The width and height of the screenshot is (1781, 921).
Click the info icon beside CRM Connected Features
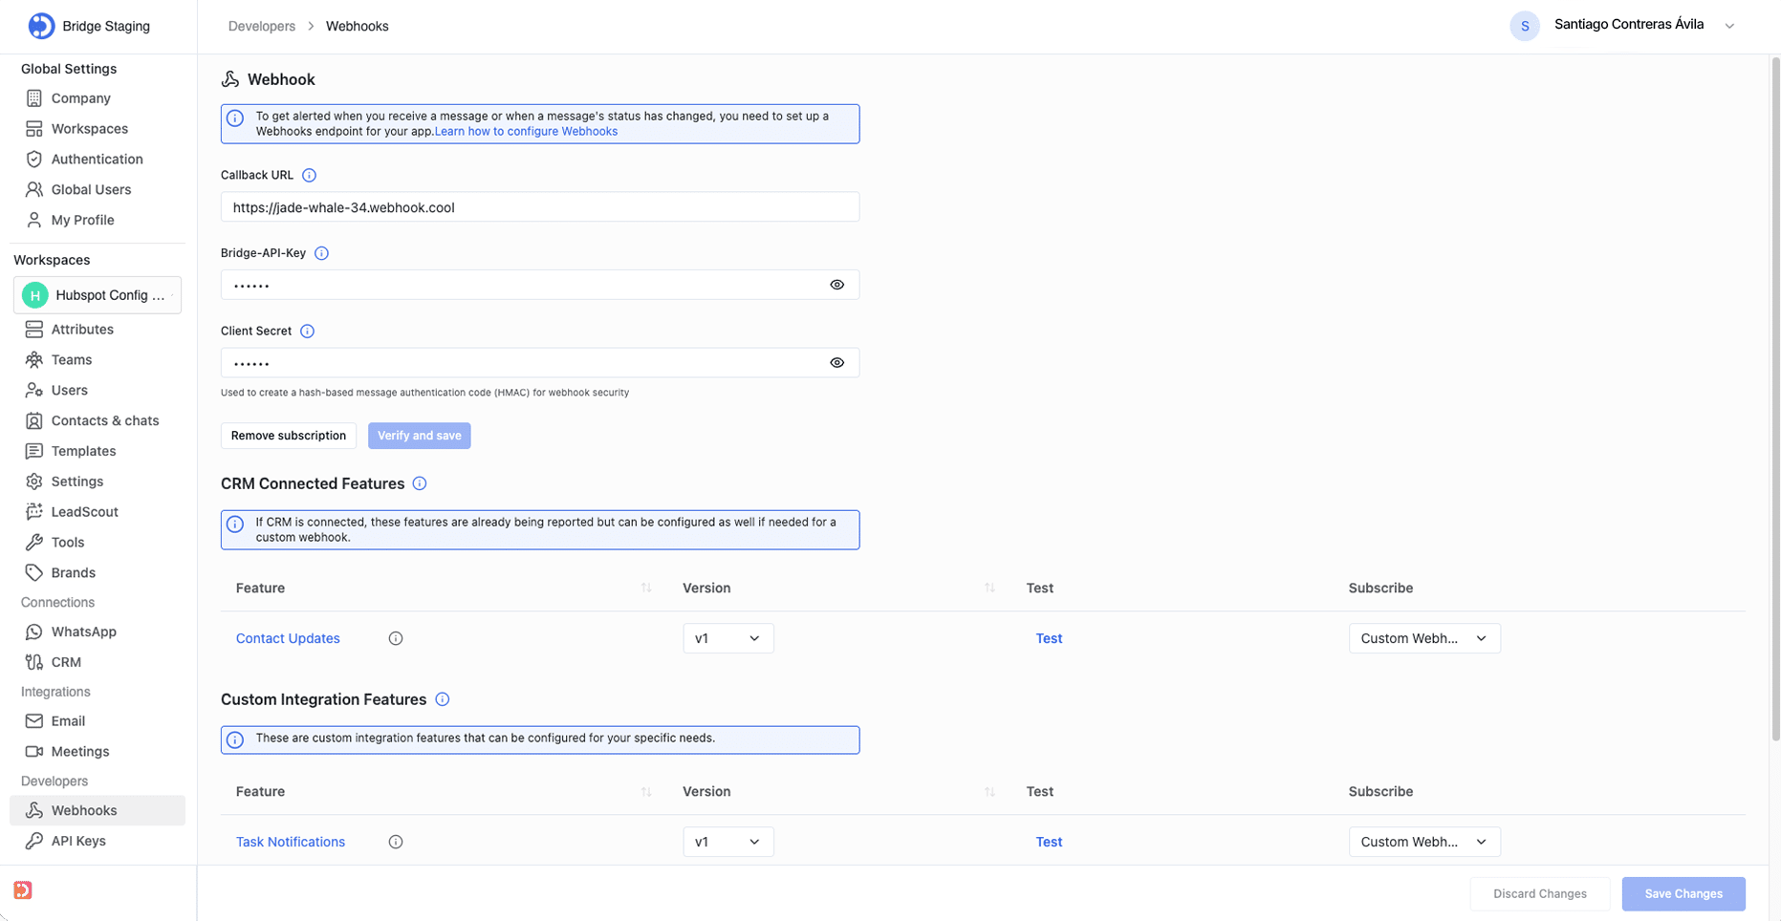420,483
